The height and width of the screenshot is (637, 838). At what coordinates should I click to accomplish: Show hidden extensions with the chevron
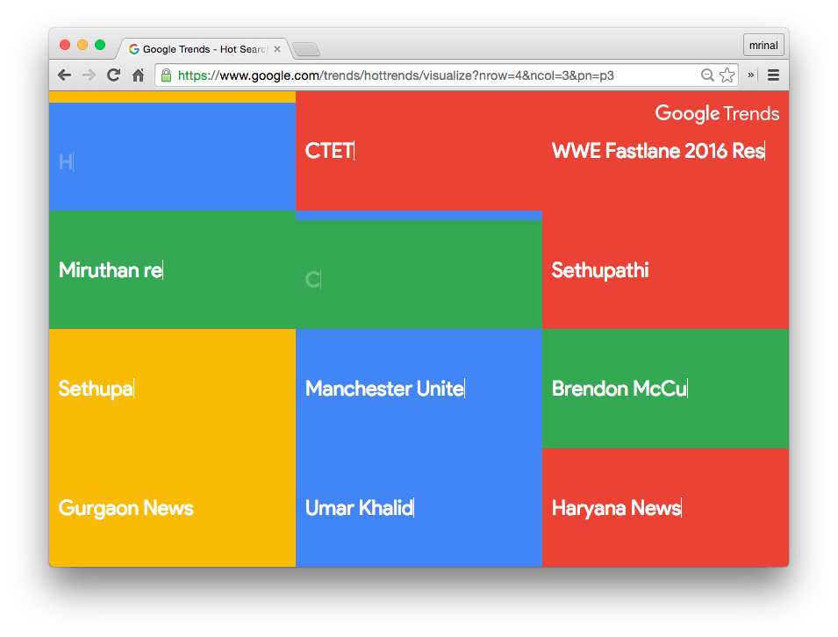[x=751, y=75]
